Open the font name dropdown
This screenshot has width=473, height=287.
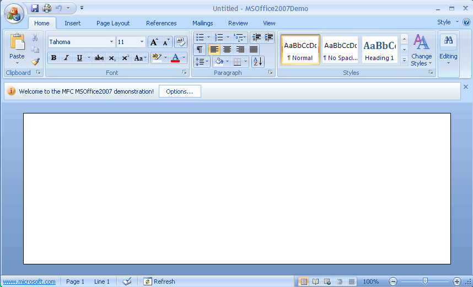[111, 42]
